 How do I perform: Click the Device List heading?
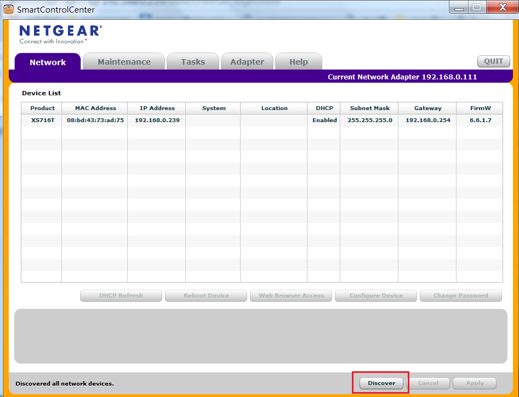pyautogui.click(x=41, y=93)
